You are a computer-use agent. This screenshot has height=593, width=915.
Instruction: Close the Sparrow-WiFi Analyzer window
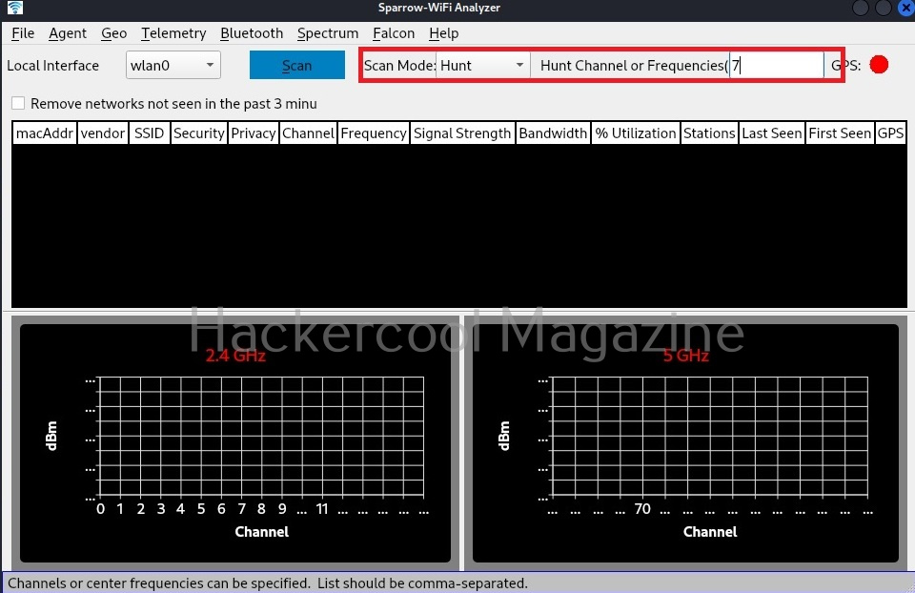coord(906,8)
